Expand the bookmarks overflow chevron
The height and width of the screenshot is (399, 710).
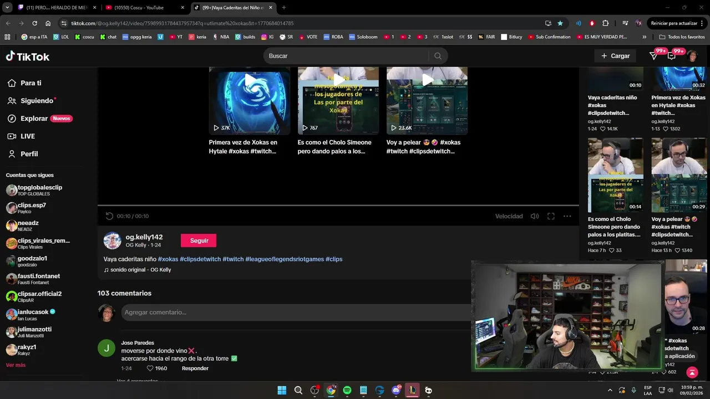644,37
